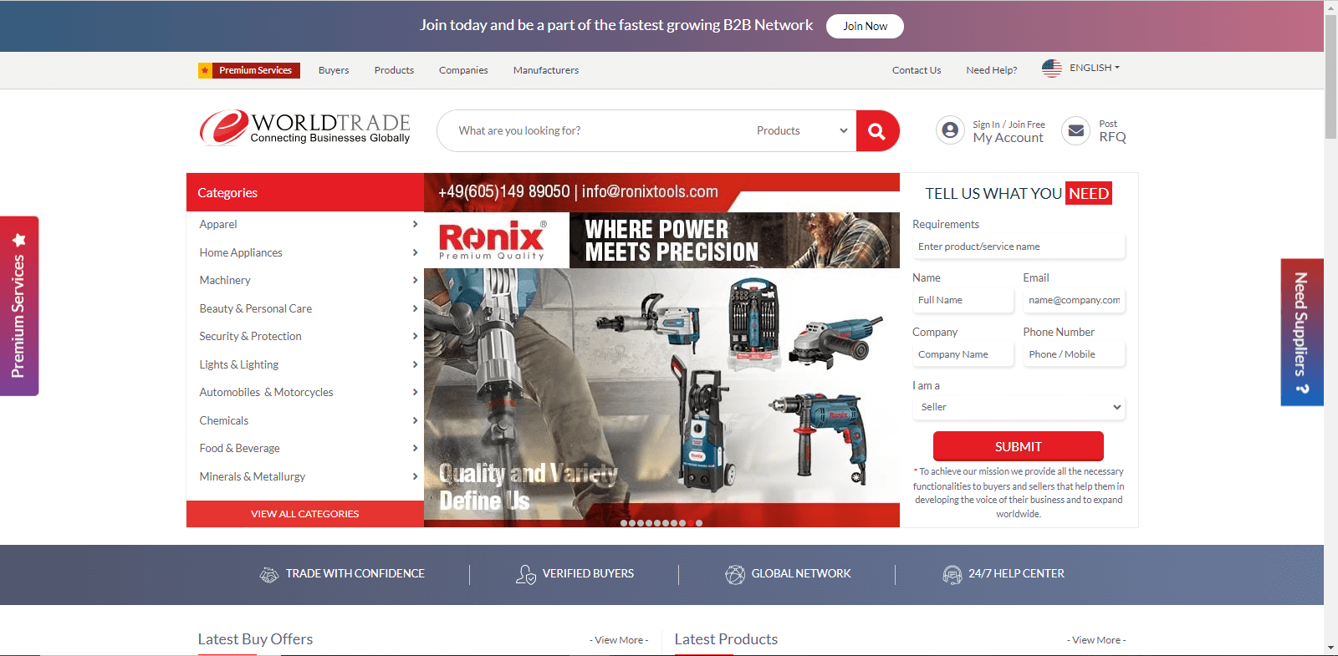Screen dimensions: 1338x656
Task: Focus the Phone / Mobile input field
Action: click(1074, 354)
